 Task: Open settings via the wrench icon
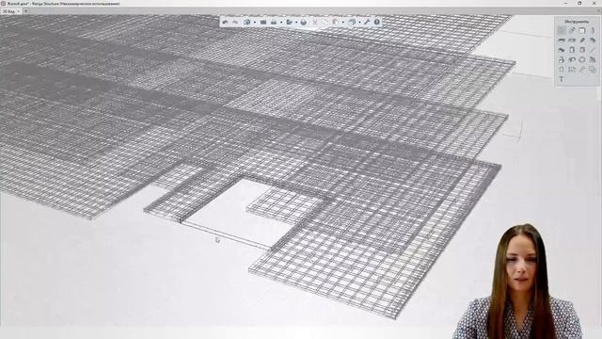(367, 23)
